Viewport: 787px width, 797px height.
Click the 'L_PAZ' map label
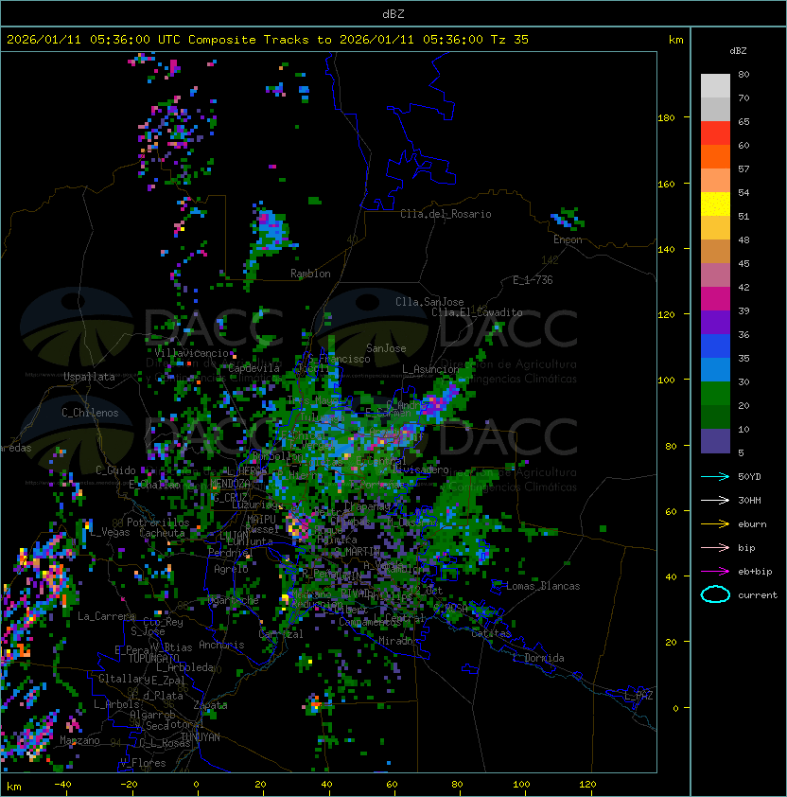638,696
